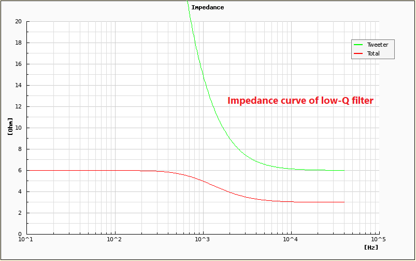Viewport: 416px width, 261px height.
Task: Click the 18 y-axis tick label
Action: click(x=18, y=43)
